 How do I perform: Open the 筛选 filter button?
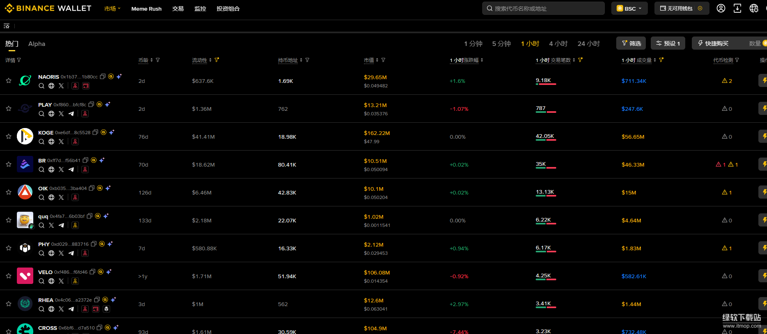point(631,43)
